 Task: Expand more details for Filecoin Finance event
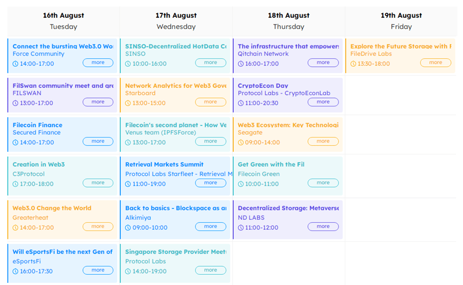[x=98, y=142]
